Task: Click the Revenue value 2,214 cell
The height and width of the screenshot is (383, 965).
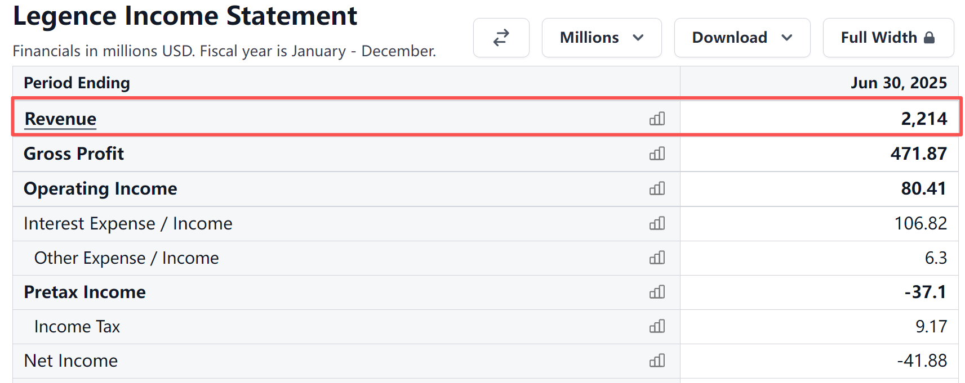Action: coord(819,119)
